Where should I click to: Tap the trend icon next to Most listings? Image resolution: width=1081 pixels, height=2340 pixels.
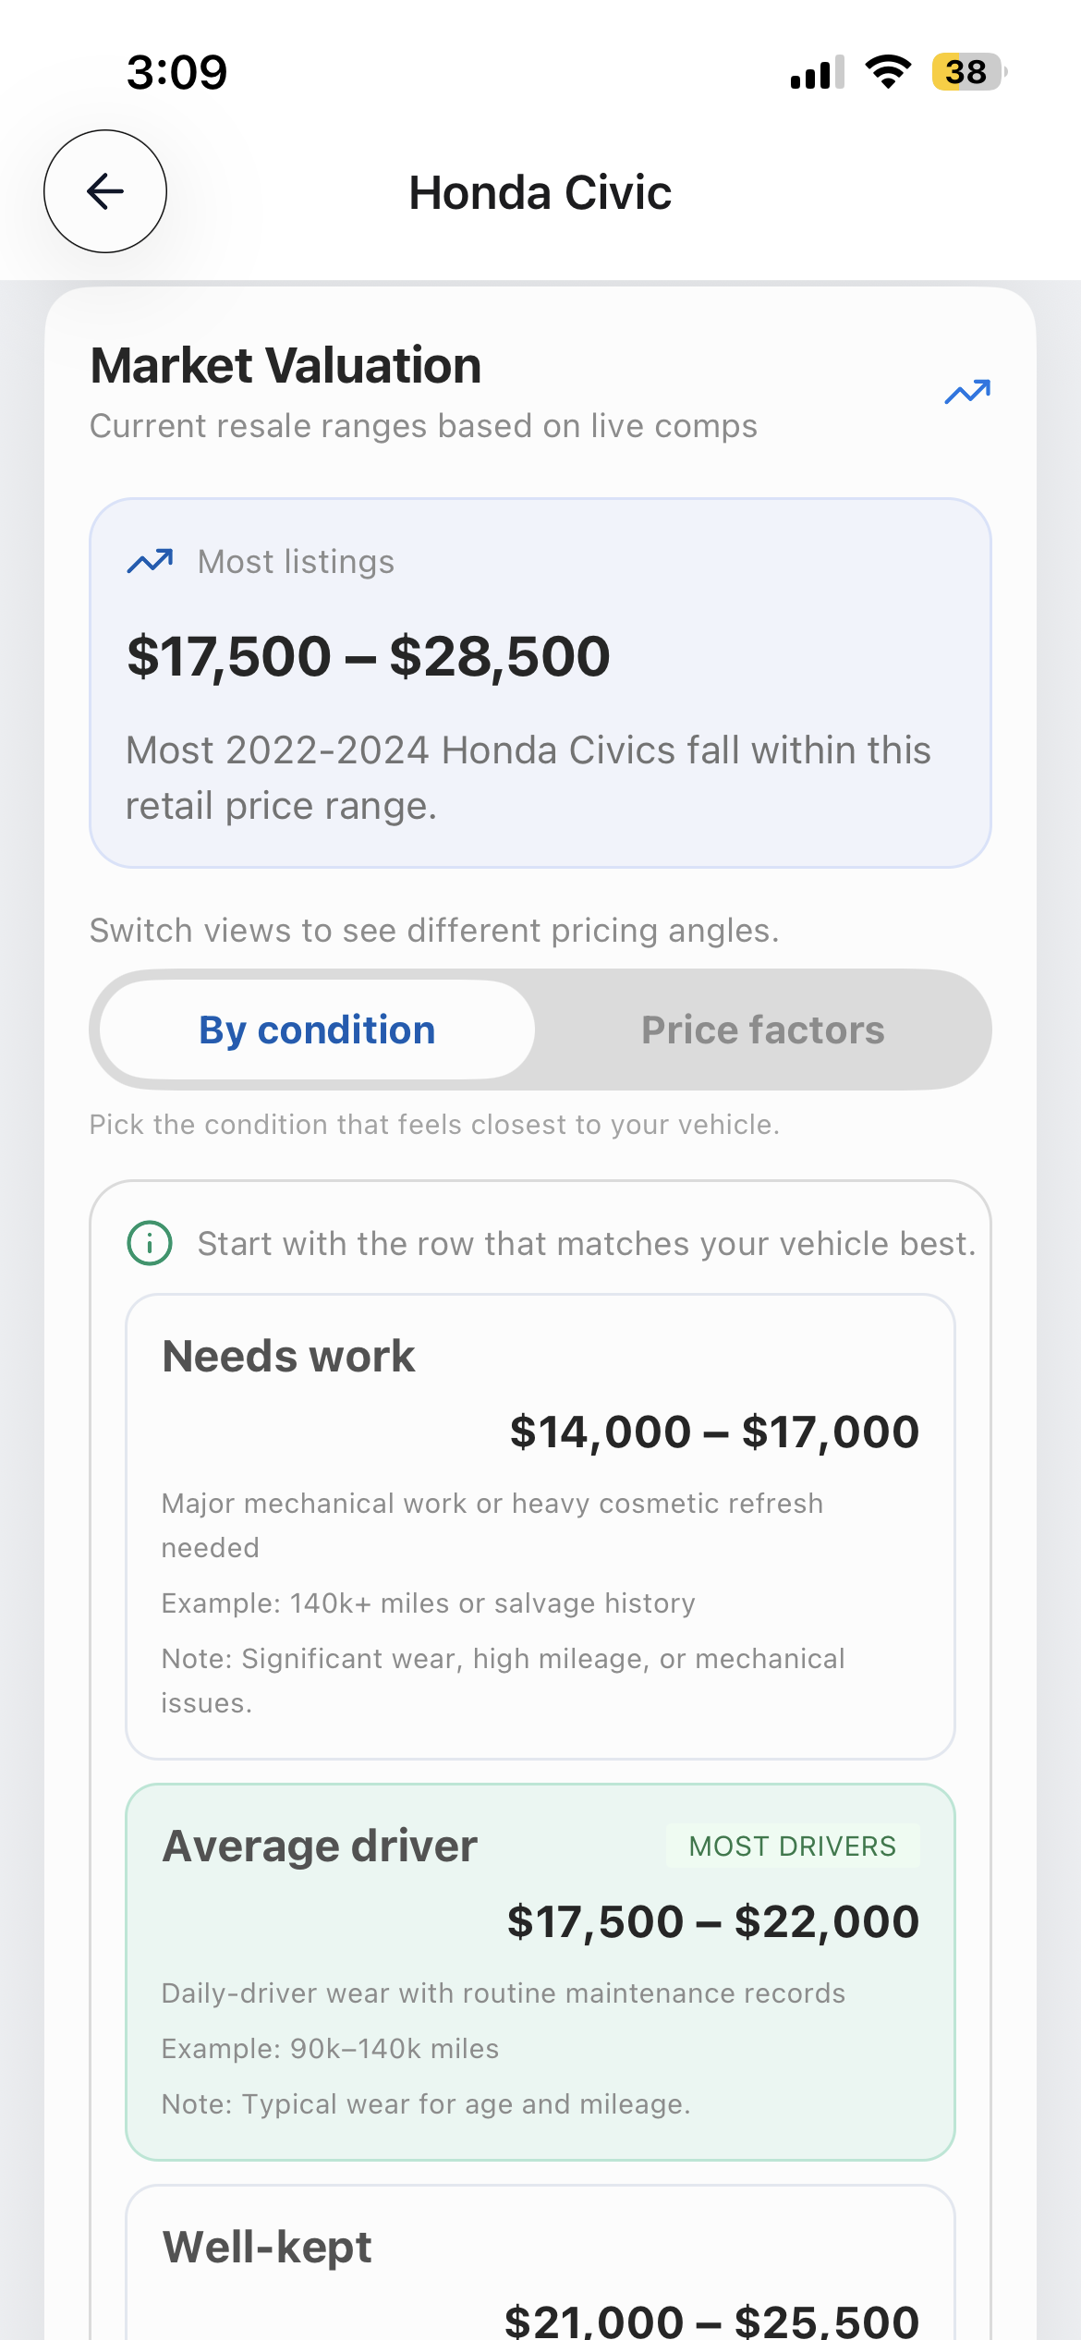point(150,561)
